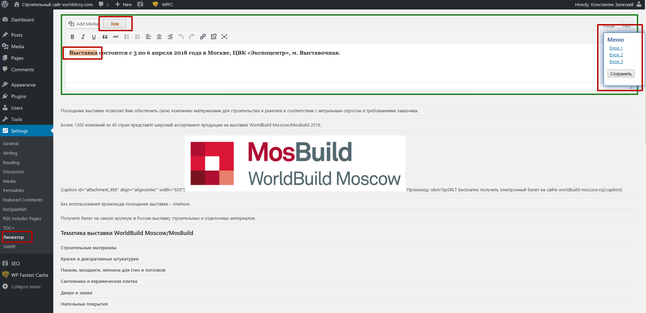Click the Add Media button
646x313 pixels.
coord(83,24)
